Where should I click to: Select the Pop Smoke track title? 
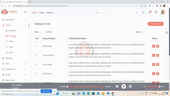click(17, 85)
